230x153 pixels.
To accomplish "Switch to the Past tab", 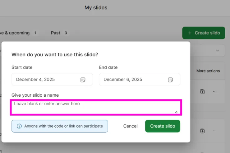I will (x=56, y=33).
